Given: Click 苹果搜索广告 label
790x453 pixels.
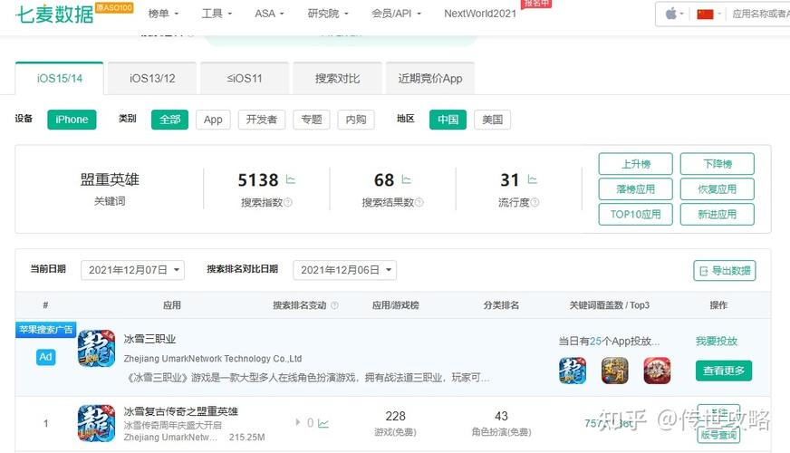Looking at the screenshot, I should tap(46, 330).
